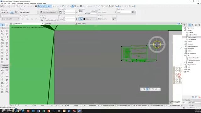Select Generic Perspective in Navigator
Image resolution: width=201 pixels, height=113 pixels.
pyautogui.click(x=194, y=58)
